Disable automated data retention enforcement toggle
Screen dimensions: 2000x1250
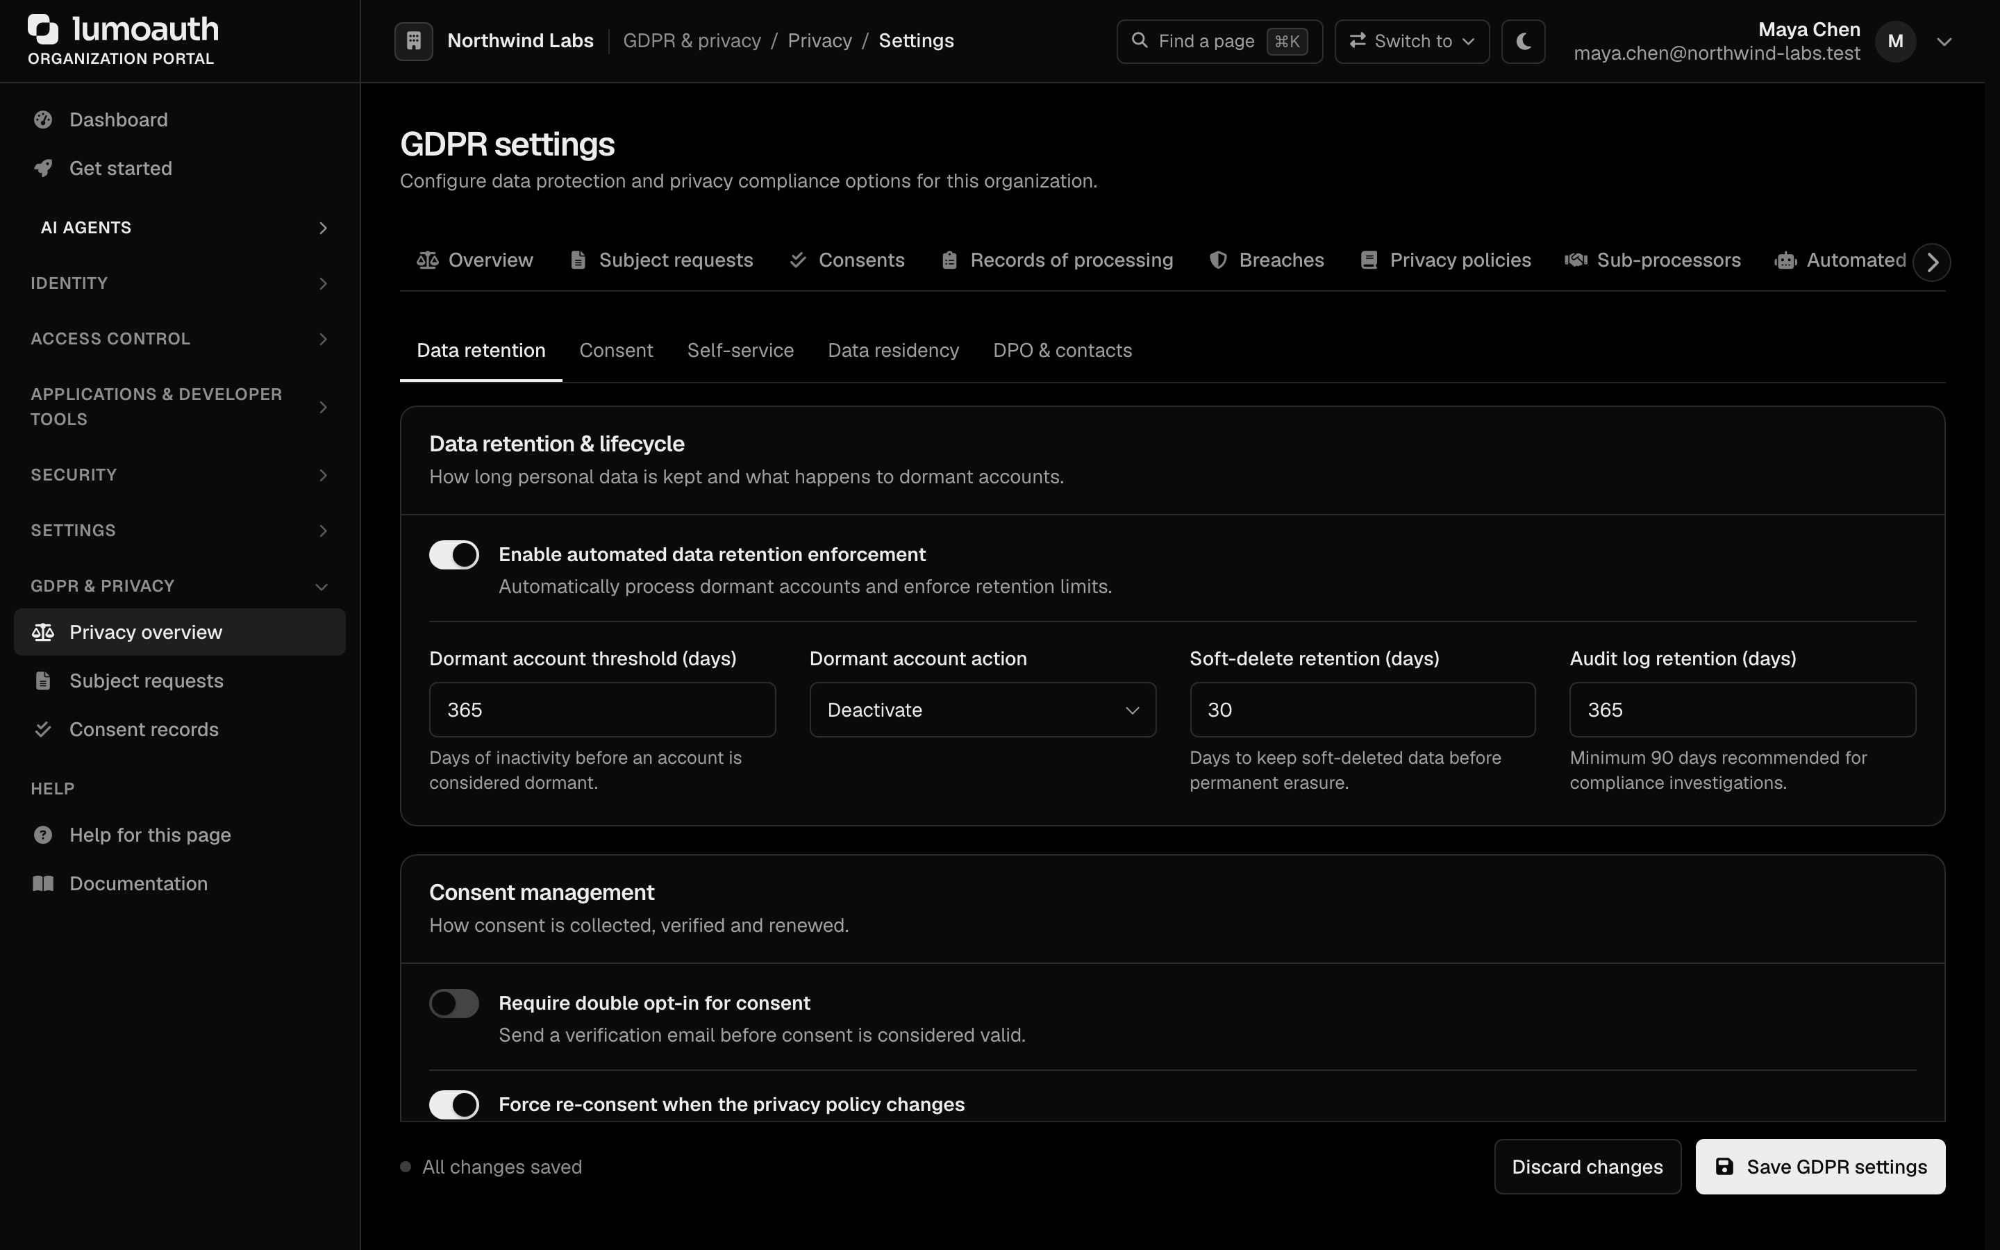pos(453,555)
